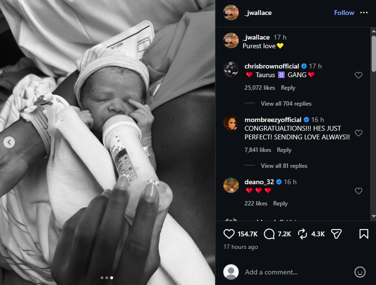The height and width of the screenshot is (285, 376).
Task: Follow the _jwallace account
Action: [344, 13]
